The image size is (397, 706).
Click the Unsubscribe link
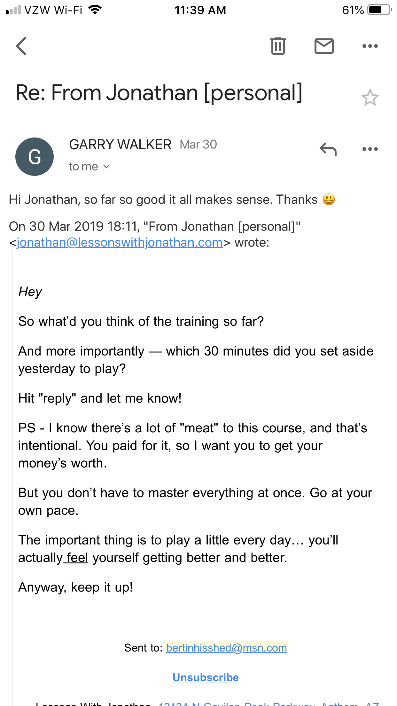click(206, 677)
